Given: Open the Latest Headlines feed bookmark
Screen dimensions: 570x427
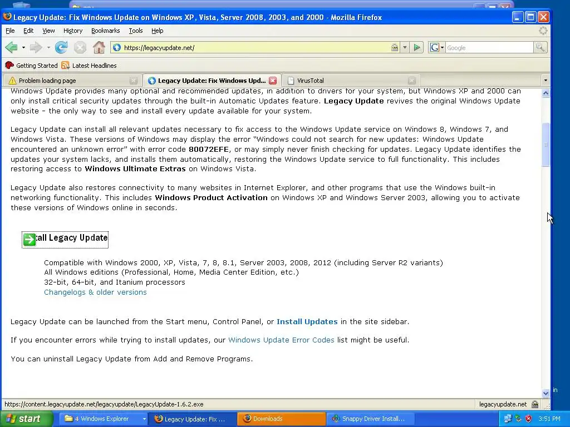Looking at the screenshot, I should [89, 66].
